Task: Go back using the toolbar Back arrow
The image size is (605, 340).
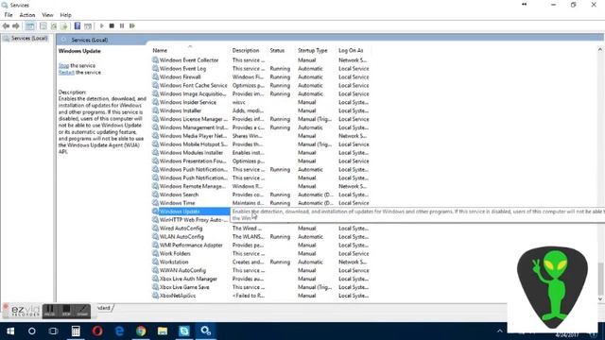Action: pos(6,25)
